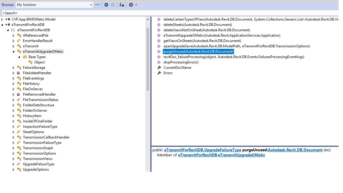Image resolution: width=343 pixels, height=193 pixels.
Task: Click the CurrentDocName property wrench icon
Action: [x=159, y=68]
